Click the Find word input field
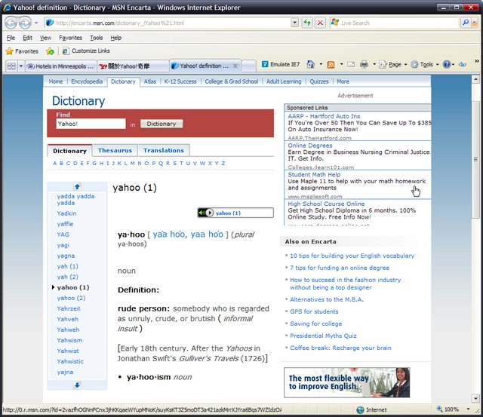The image size is (483, 417). pos(91,124)
